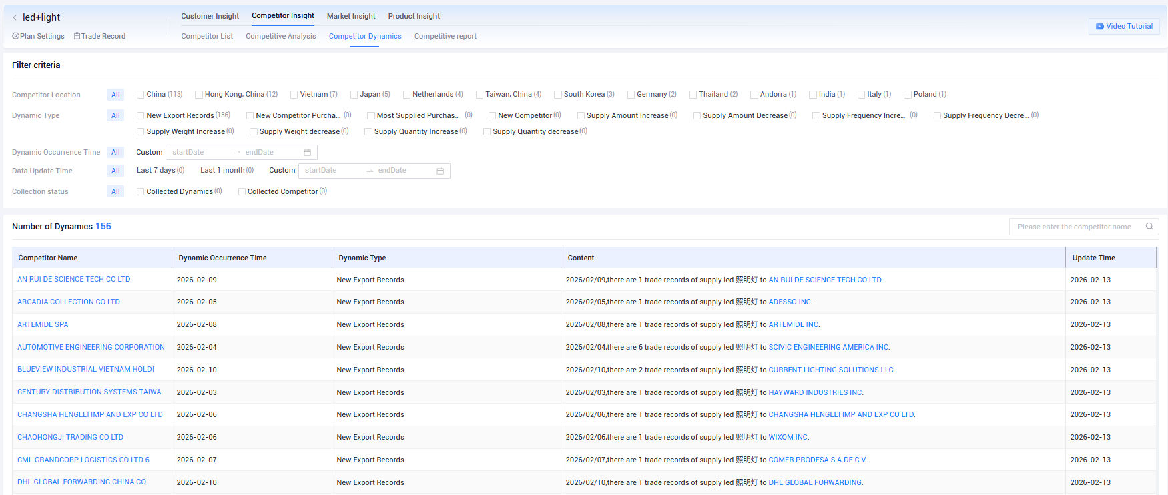Focus the competitor name search box
The image size is (1168, 495).
(1075, 227)
